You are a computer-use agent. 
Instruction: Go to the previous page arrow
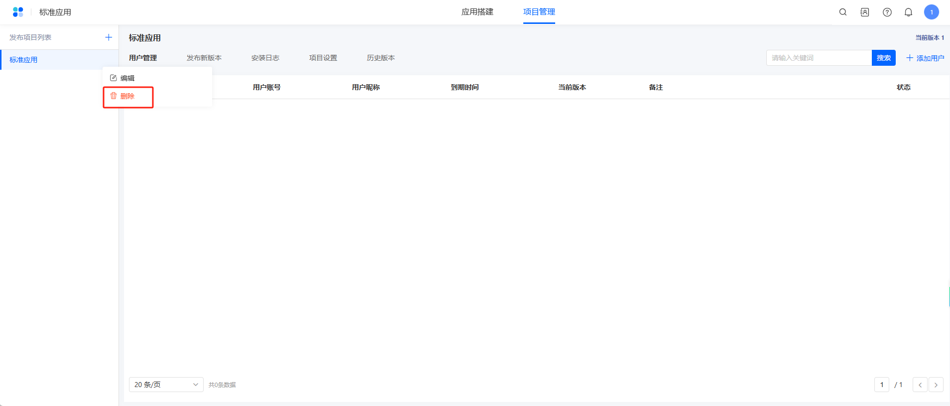pyautogui.click(x=920, y=385)
